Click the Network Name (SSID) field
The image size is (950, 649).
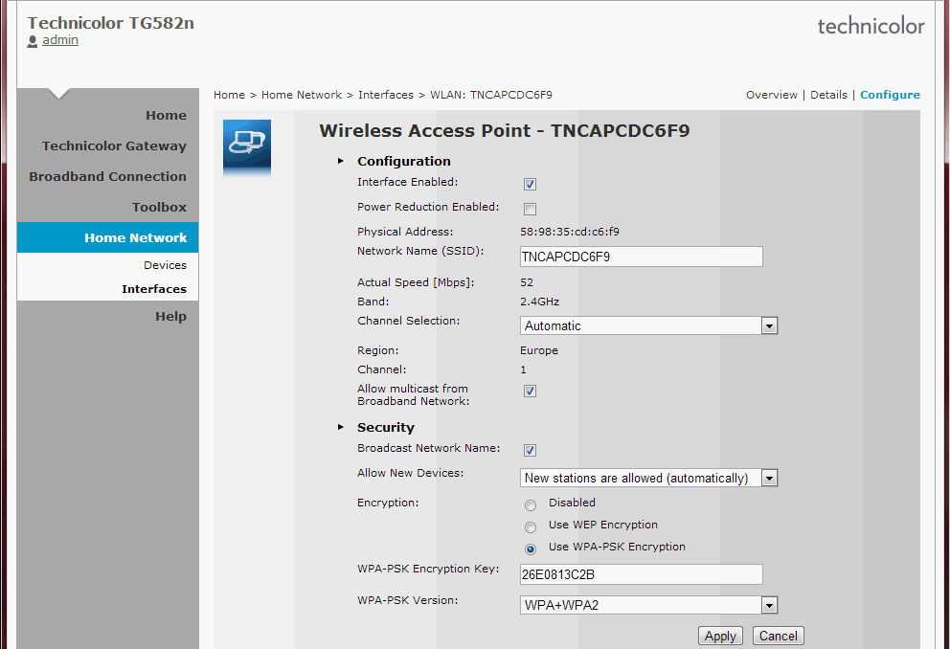641,257
